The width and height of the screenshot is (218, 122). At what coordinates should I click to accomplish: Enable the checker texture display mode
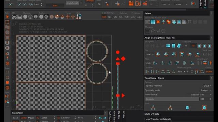(x=46, y=17)
